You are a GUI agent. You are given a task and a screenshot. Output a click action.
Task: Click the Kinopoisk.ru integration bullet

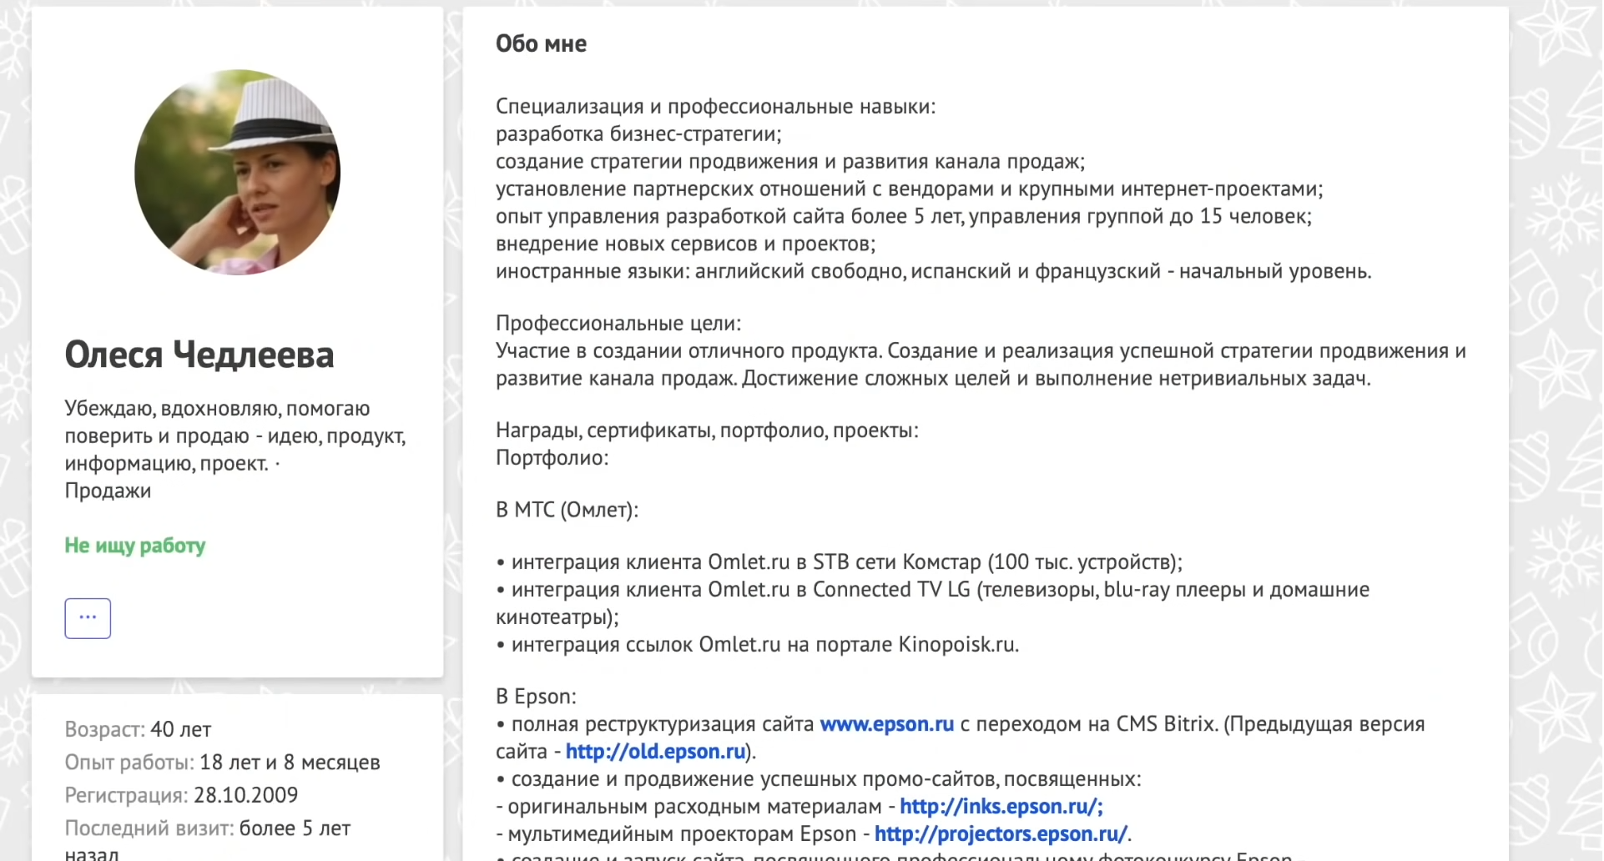click(x=758, y=645)
